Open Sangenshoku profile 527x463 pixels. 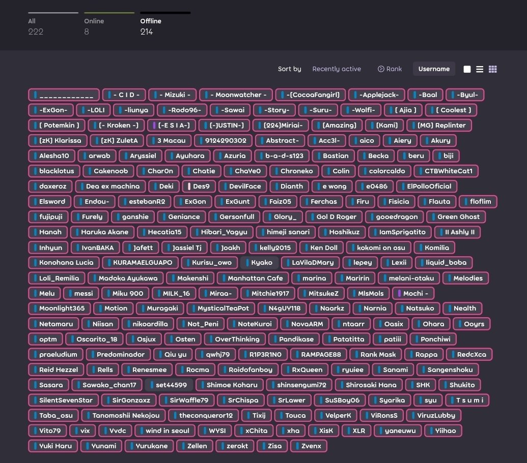pyautogui.click(x=448, y=369)
